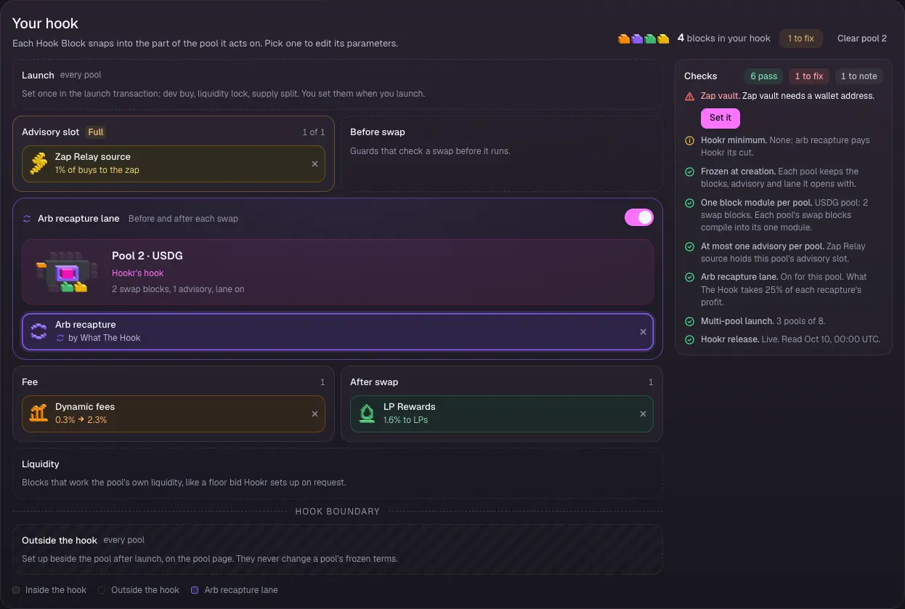Click the Zap Relay source lightning icon
This screenshot has height=609, width=905.
coord(38,164)
